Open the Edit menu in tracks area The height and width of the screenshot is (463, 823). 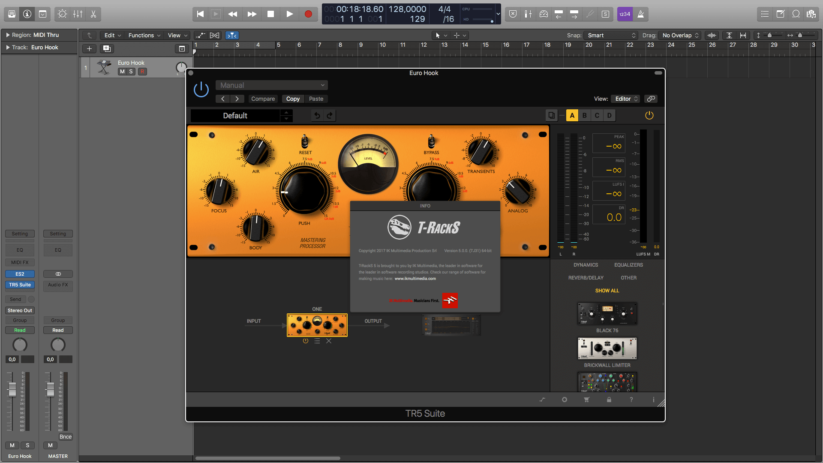point(113,35)
